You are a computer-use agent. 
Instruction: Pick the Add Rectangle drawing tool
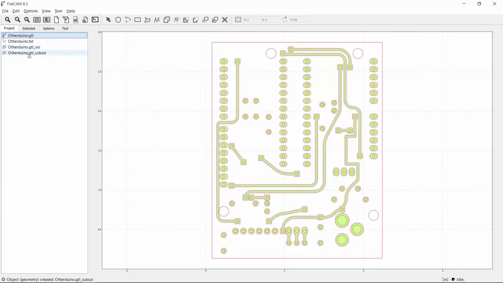coord(138,20)
